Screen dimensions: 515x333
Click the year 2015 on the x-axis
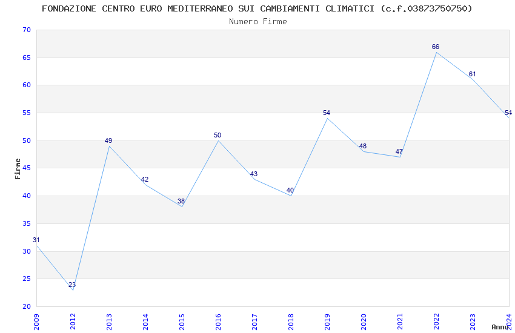[x=182, y=322]
